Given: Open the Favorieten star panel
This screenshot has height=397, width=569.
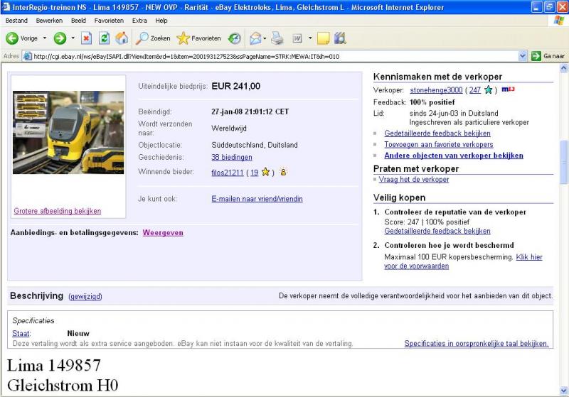Looking at the screenshot, I should [199, 38].
